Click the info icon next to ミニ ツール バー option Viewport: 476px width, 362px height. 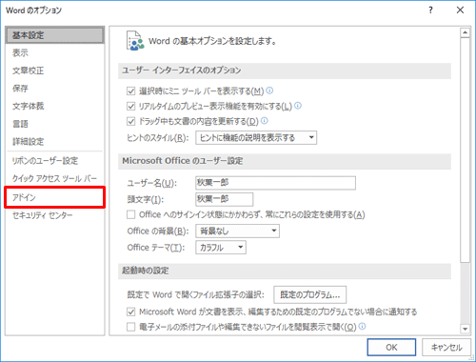pos(269,90)
